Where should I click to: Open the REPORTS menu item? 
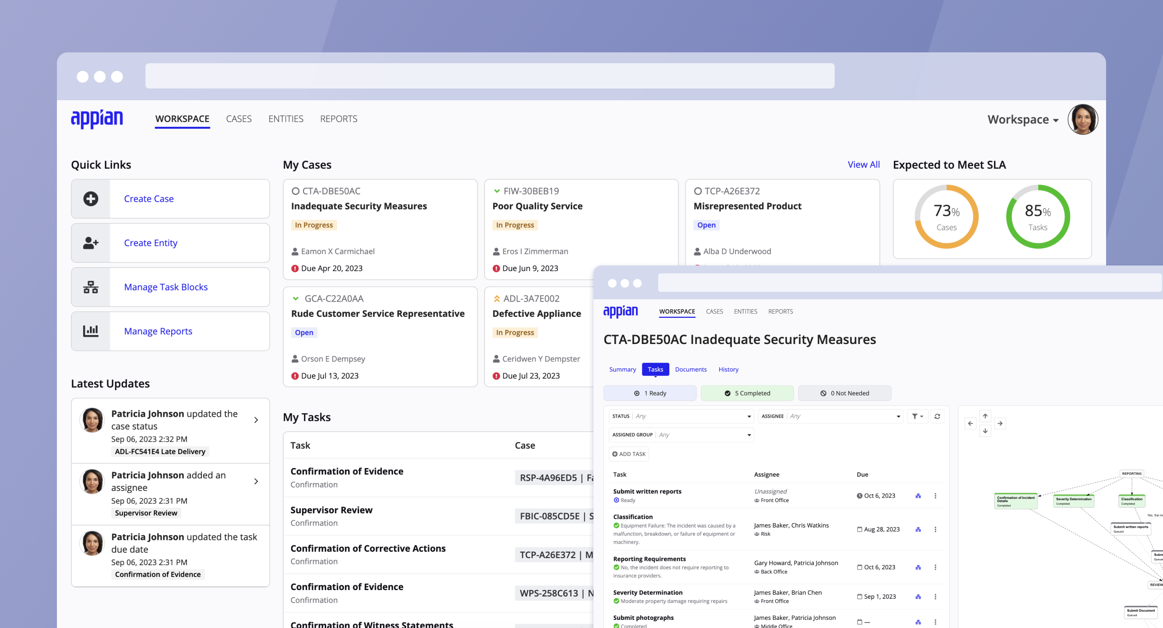coord(338,119)
